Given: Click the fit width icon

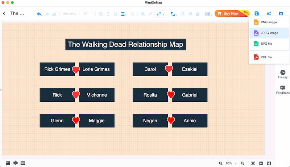Looking at the screenshot, I should tap(261, 163).
